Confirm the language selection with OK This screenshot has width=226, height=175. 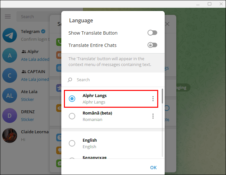(153, 168)
